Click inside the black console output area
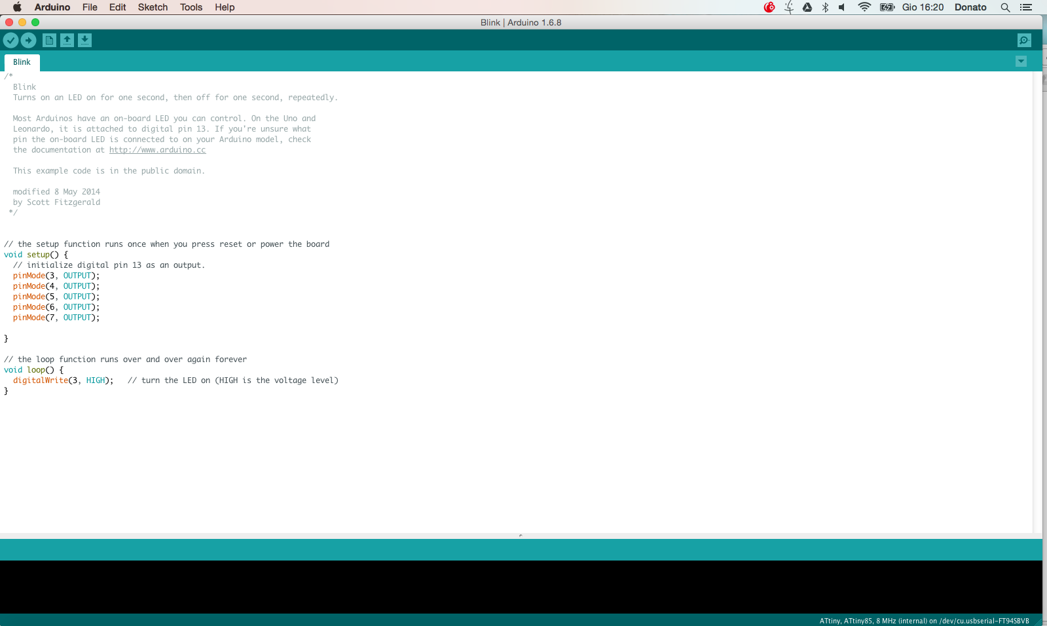The width and height of the screenshot is (1047, 626). (x=521, y=587)
